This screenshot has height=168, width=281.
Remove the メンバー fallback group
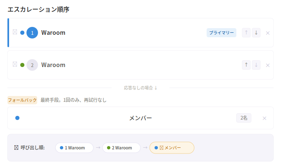(264, 118)
